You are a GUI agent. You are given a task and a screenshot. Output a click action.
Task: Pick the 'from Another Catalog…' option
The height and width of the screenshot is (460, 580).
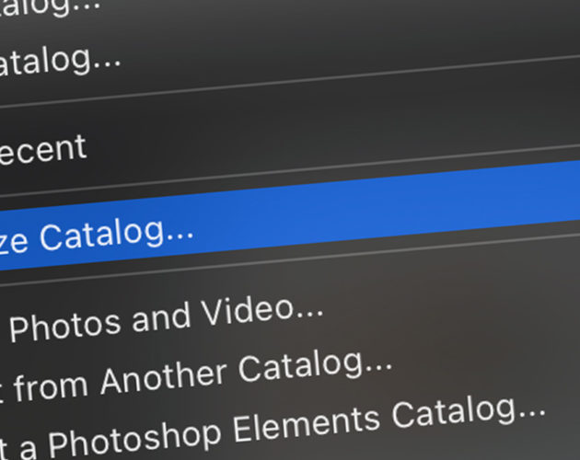(203, 377)
